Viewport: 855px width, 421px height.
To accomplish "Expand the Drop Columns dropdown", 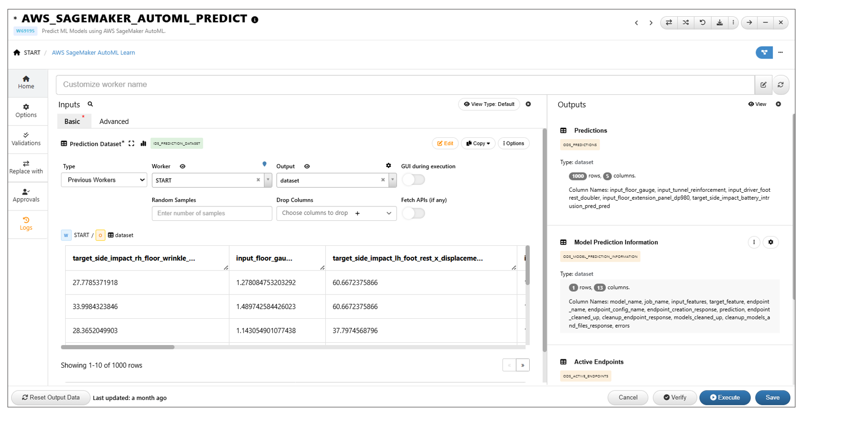I will pos(389,213).
